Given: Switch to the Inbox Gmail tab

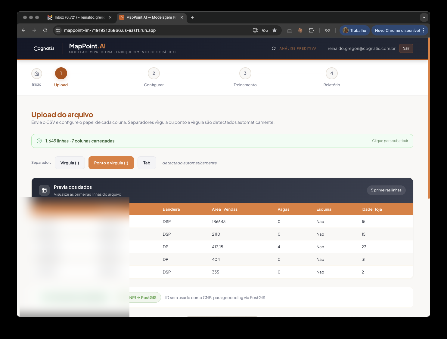Looking at the screenshot, I should [x=79, y=17].
